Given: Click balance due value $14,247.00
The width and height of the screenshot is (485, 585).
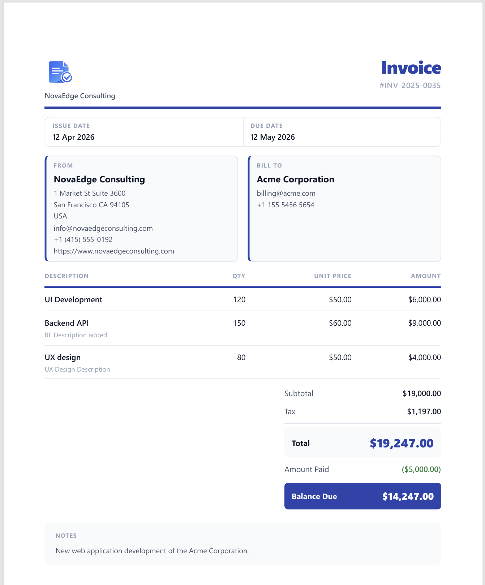Looking at the screenshot, I should (x=408, y=497).
